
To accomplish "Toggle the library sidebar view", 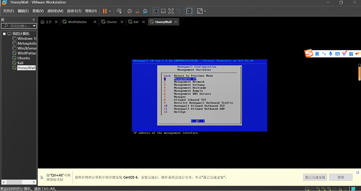I will [155, 11].
